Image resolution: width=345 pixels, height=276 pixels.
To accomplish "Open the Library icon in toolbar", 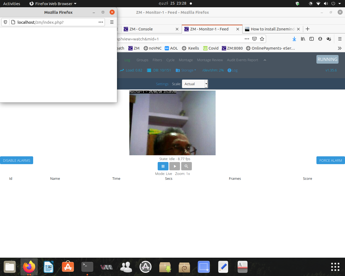I will [303, 39].
